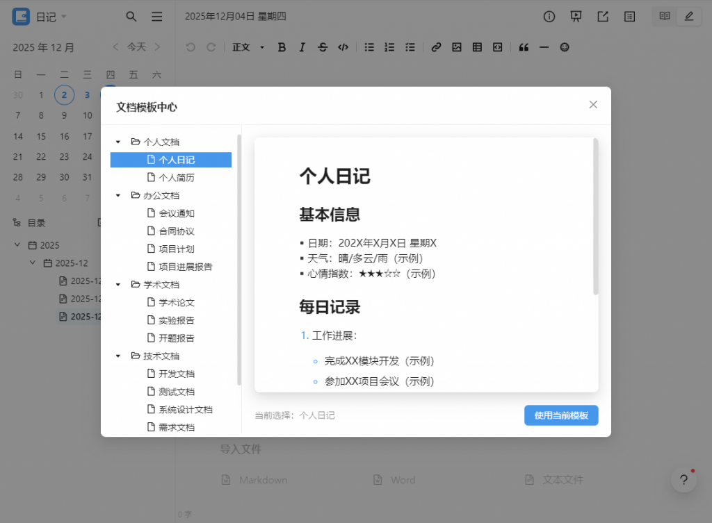Click the export share icon
The image size is (712, 523).
(x=603, y=17)
